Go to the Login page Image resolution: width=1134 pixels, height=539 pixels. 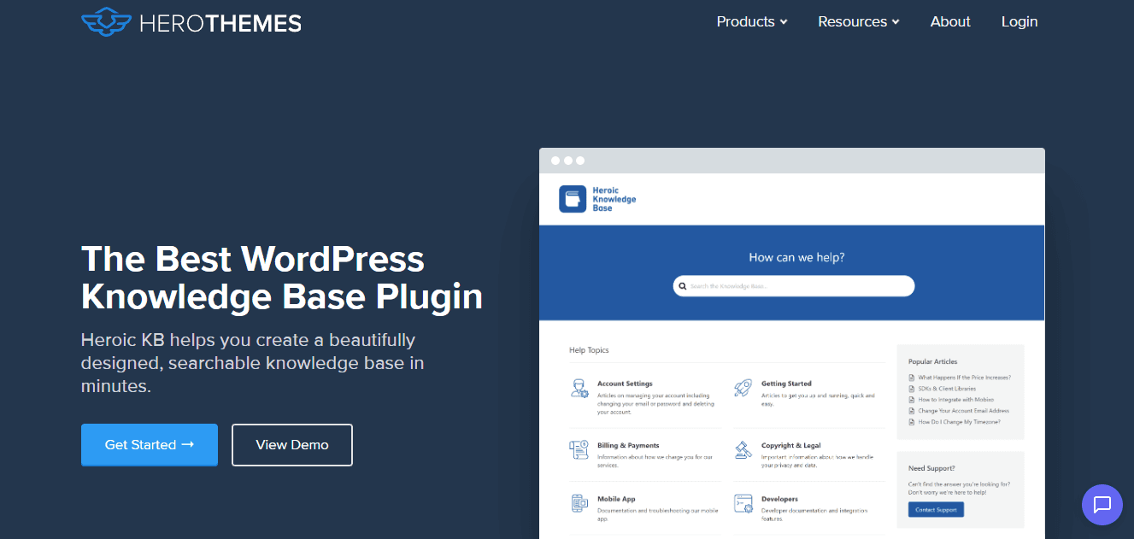point(1019,21)
